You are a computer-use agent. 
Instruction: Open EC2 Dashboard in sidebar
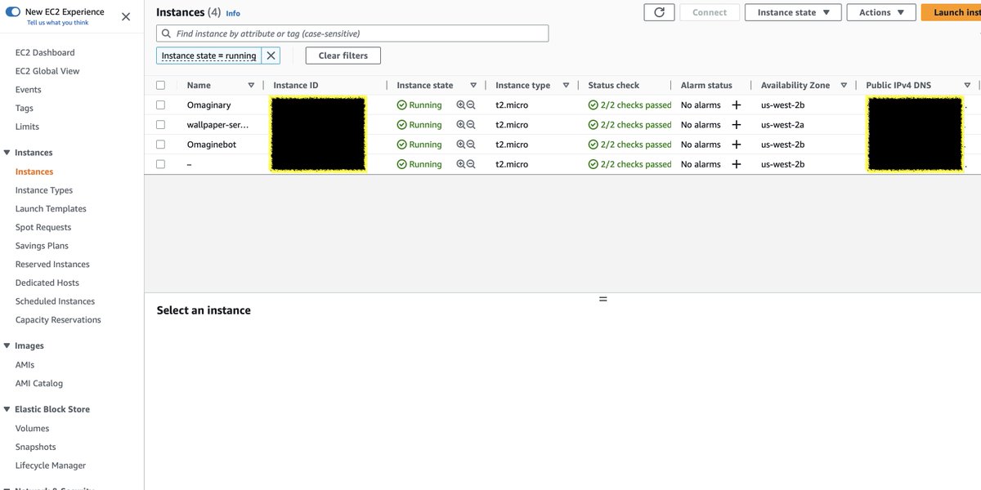tap(45, 52)
